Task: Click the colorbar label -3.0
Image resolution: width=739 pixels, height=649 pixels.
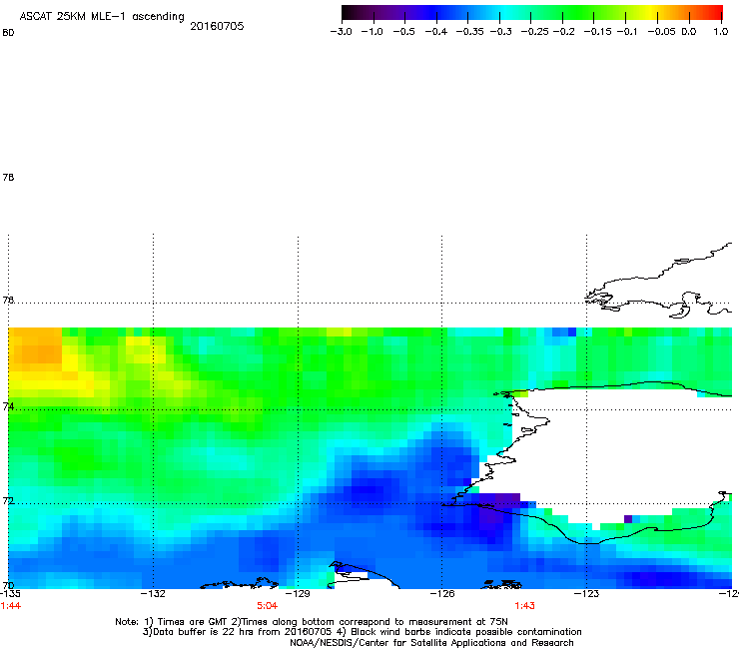Action: coord(342,32)
